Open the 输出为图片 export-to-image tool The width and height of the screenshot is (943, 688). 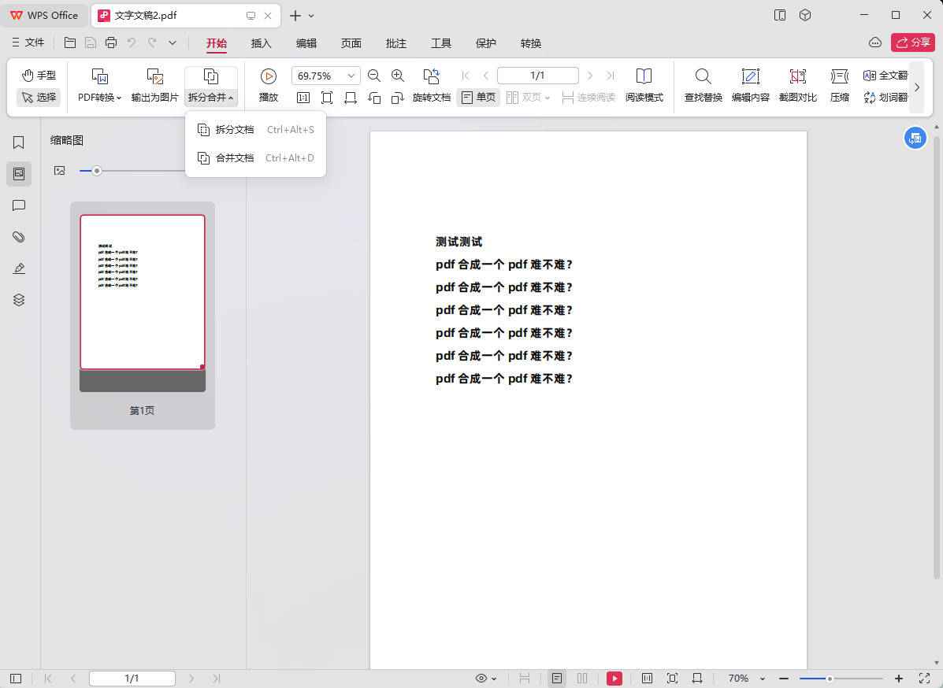coord(154,85)
